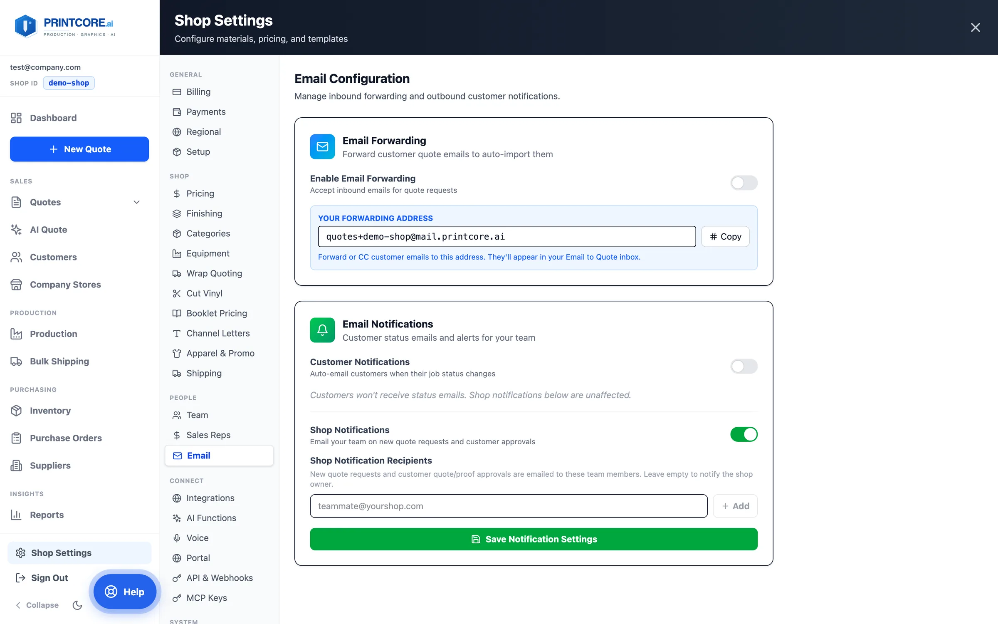Click the Email Forwarding envelope icon
The width and height of the screenshot is (998, 624).
click(322, 146)
